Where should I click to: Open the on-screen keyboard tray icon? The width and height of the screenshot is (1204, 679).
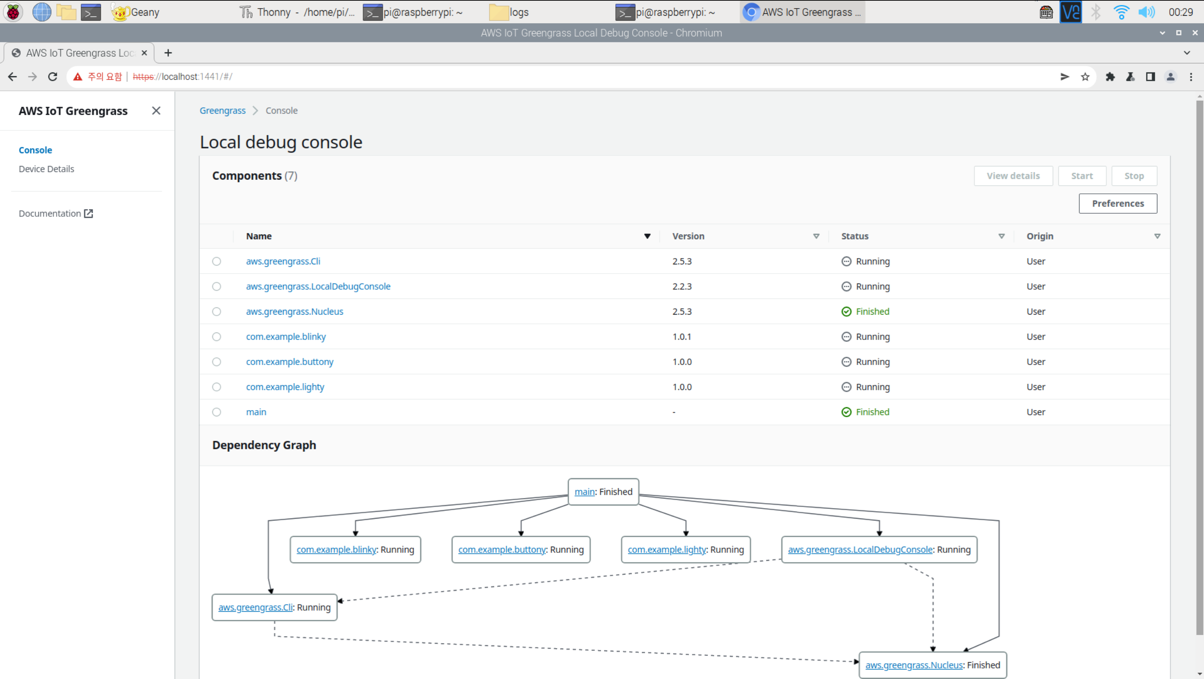point(1046,12)
